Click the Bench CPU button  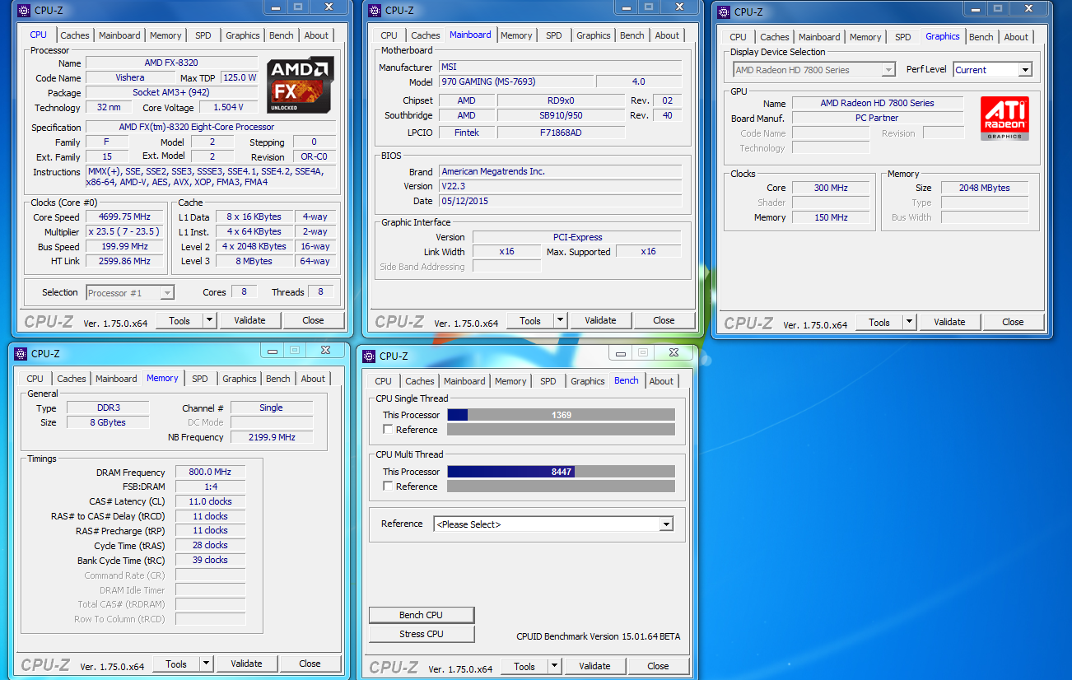(422, 615)
